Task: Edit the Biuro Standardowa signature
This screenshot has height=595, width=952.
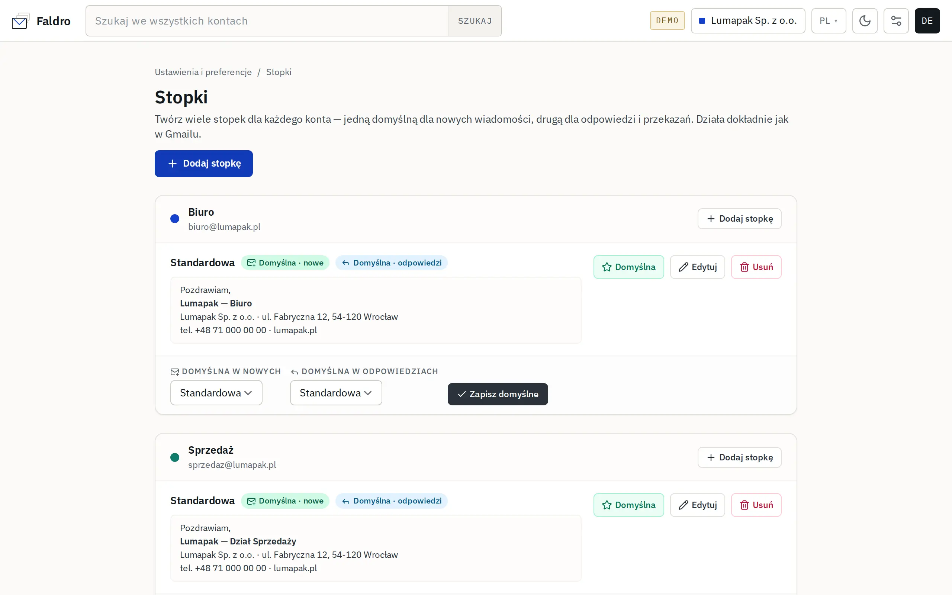Action: tap(698, 267)
